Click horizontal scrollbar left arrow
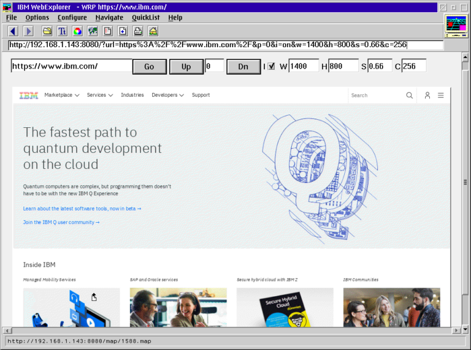The width and height of the screenshot is (471, 350). (x=7, y=330)
